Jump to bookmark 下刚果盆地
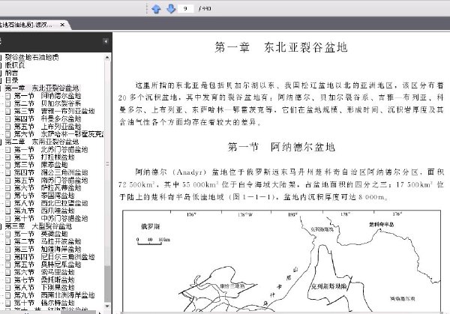450x314 pixels. [x=44, y=287]
